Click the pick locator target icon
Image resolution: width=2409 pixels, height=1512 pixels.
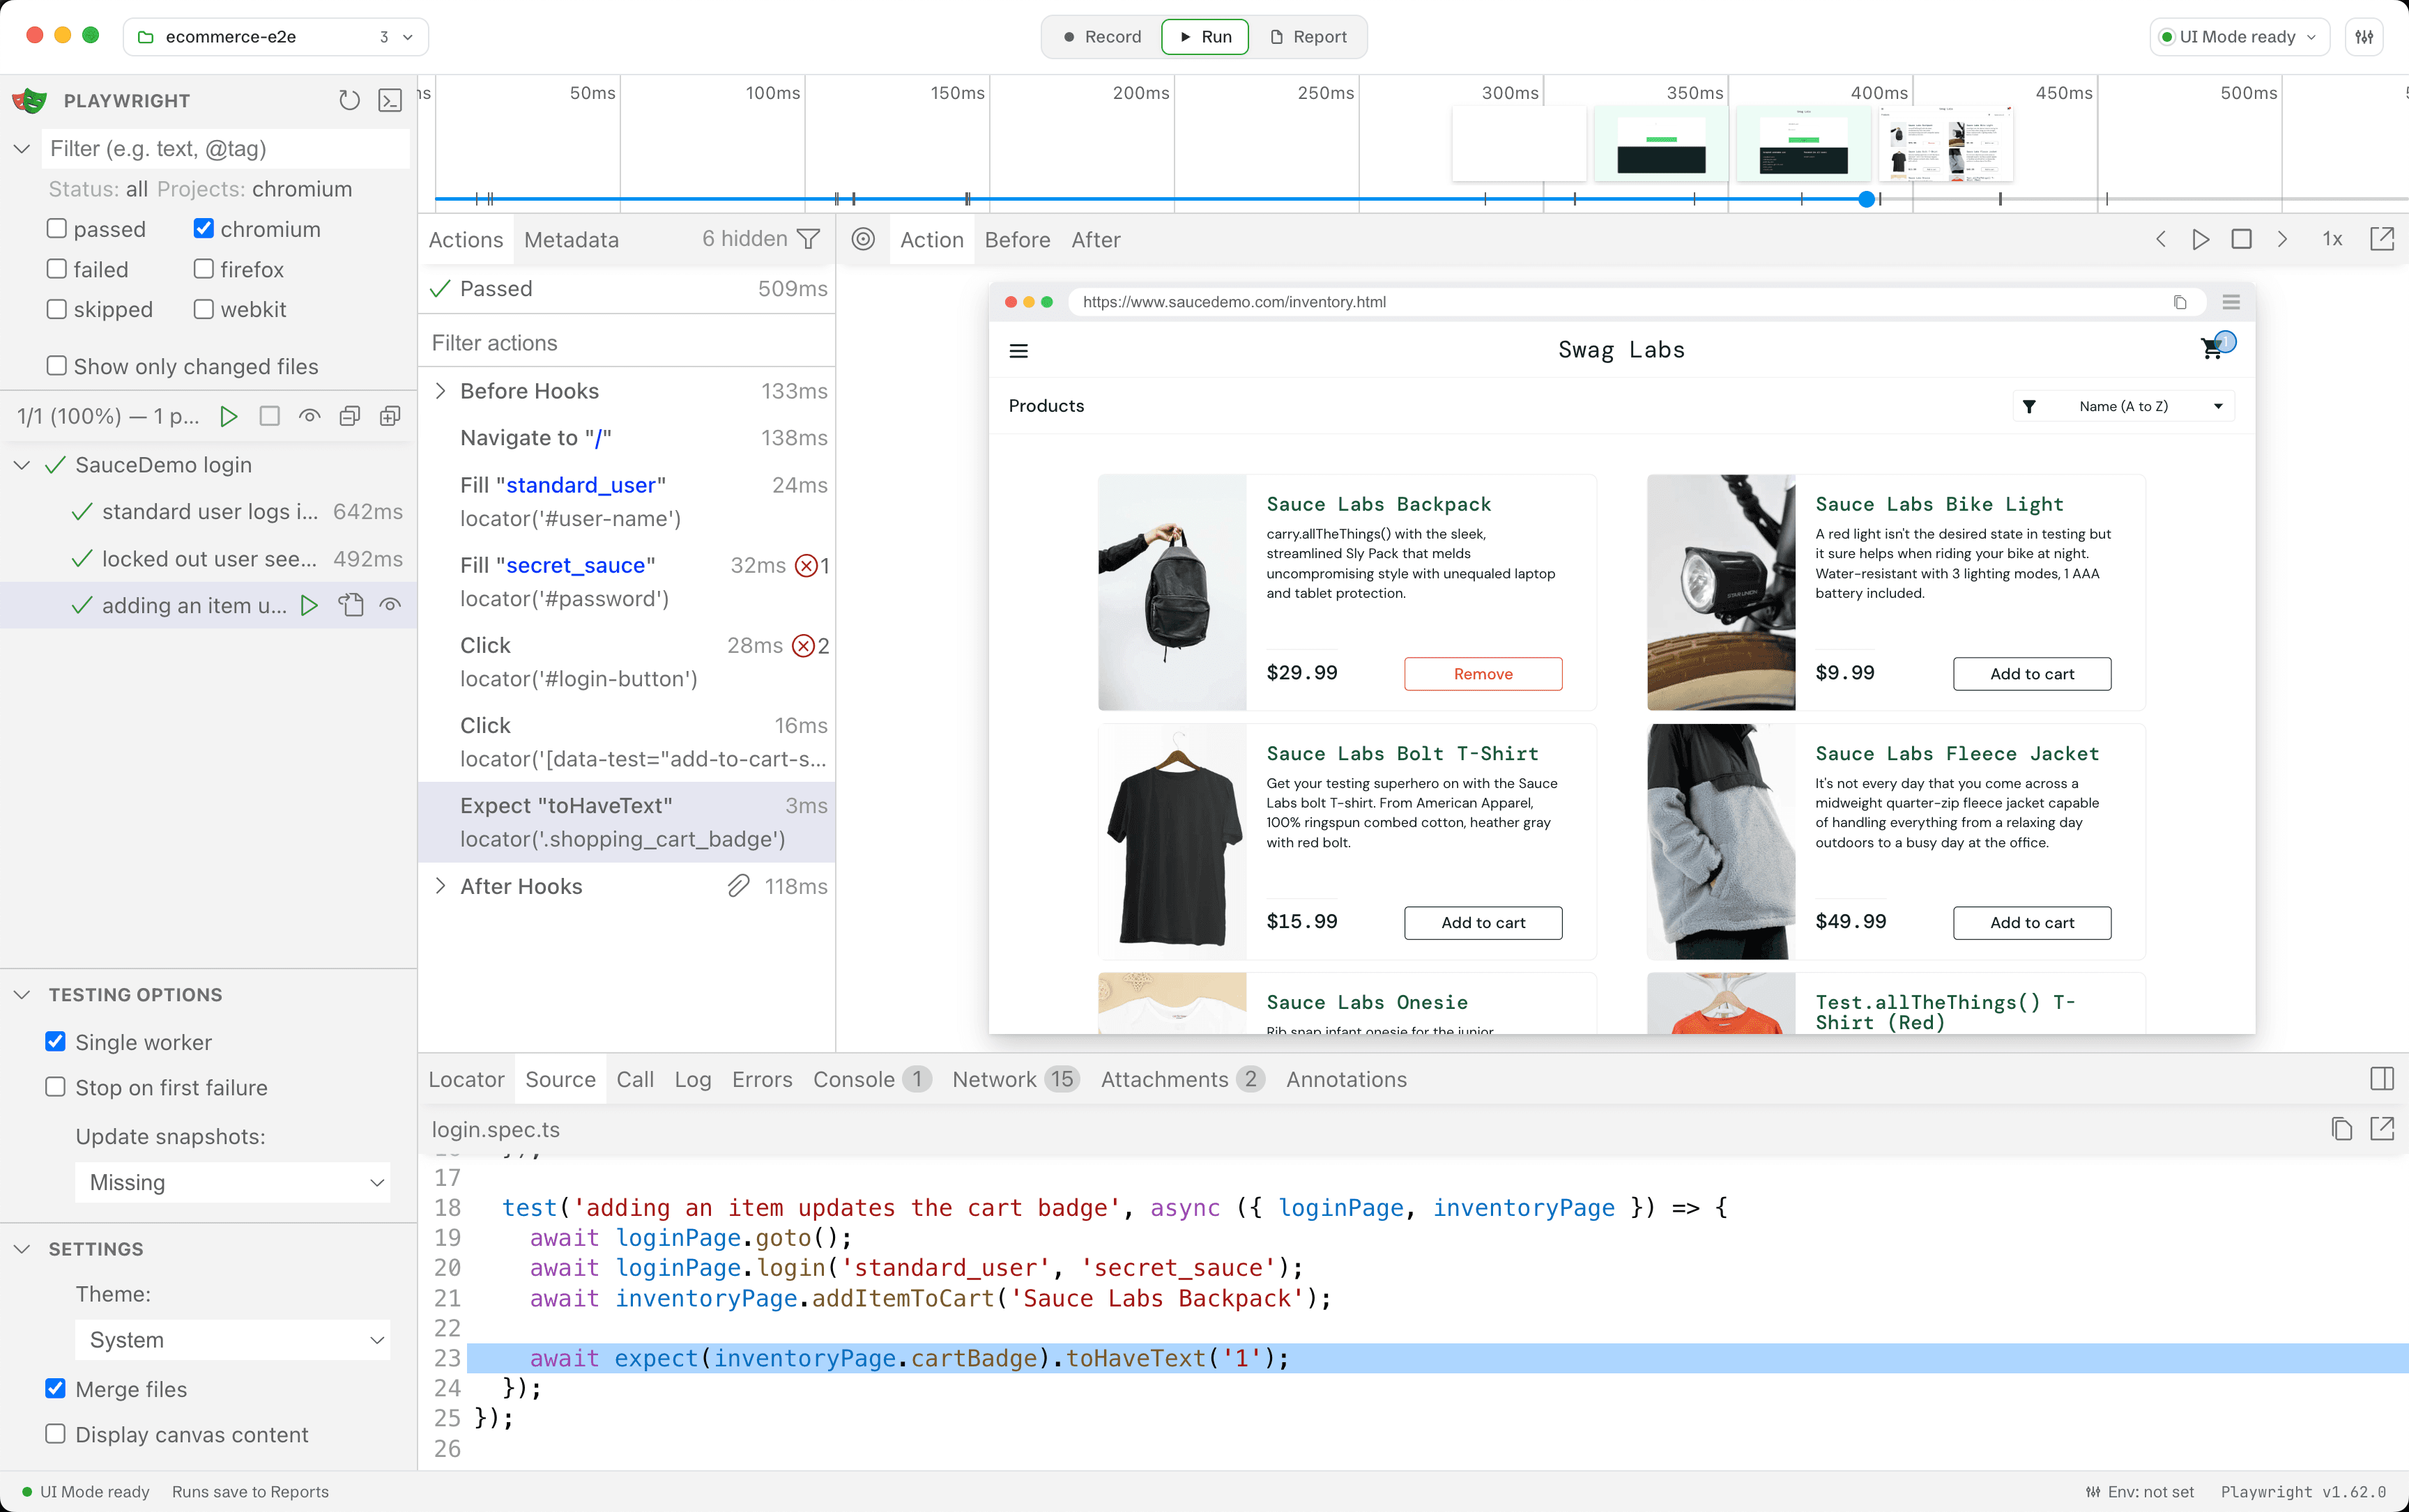tap(864, 239)
